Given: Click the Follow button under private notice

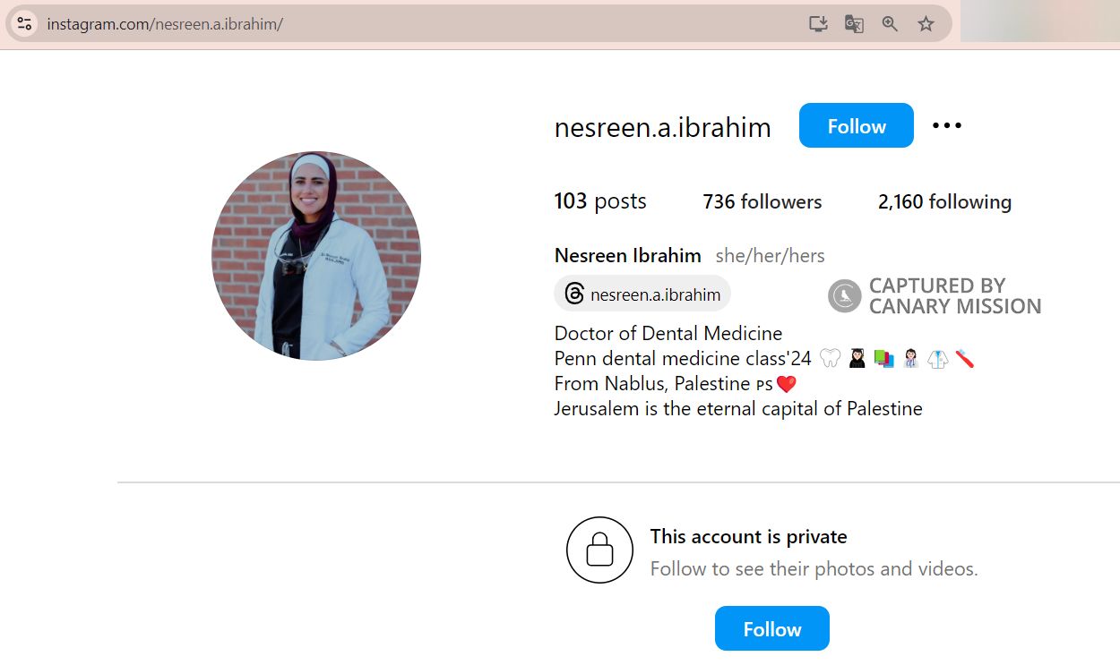Looking at the screenshot, I should [771, 629].
